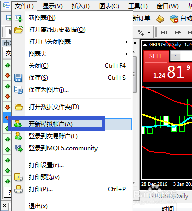
Task: Select 打开数据文件夹(D)
Action: [72, 107]
